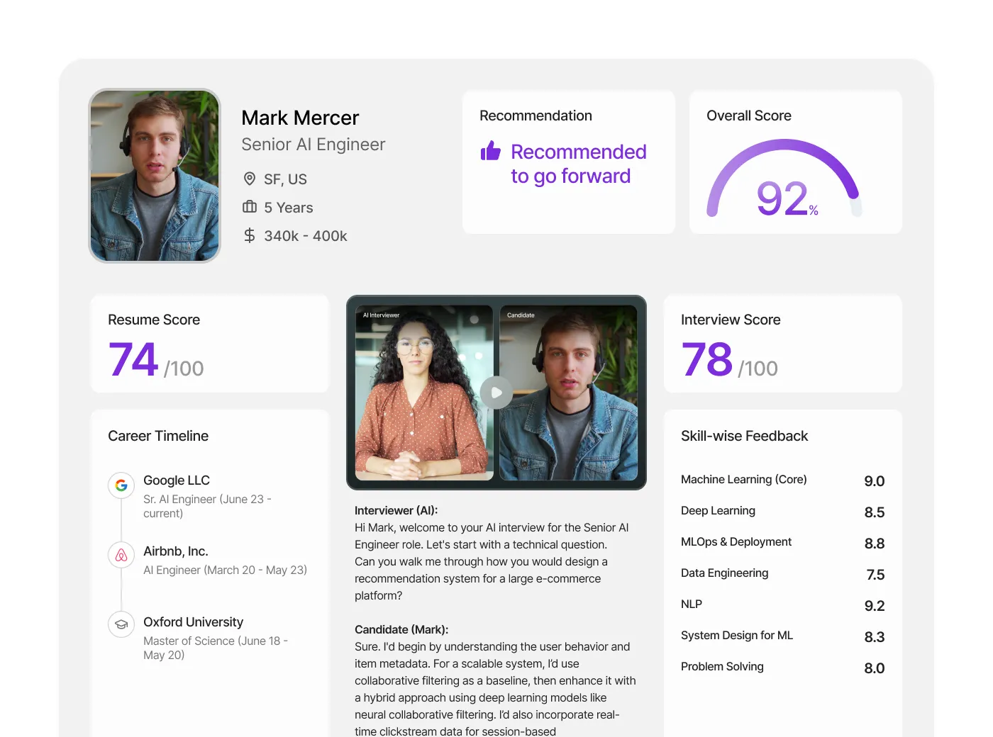
Task: Click the Resume Score value 74
Action: coord(133,359)
